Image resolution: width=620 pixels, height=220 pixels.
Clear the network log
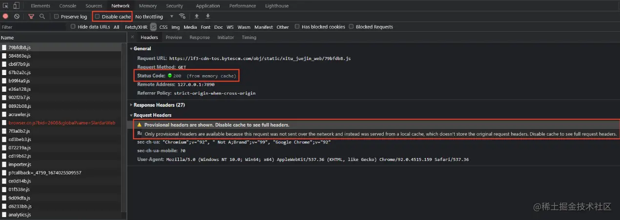(17, 17)
